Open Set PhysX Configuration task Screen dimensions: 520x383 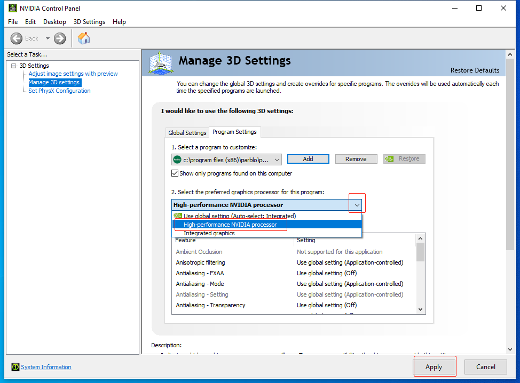click(x=59, y=91)
